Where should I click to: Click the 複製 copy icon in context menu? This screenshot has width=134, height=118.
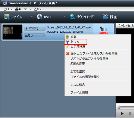tap(67, 37)
